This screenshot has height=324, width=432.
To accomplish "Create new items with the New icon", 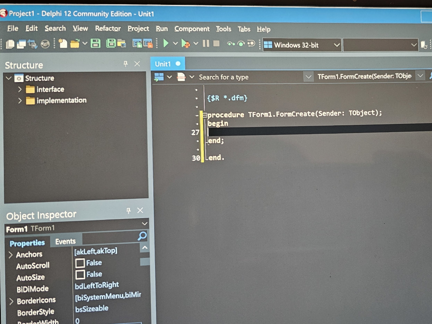I will 63,44.
